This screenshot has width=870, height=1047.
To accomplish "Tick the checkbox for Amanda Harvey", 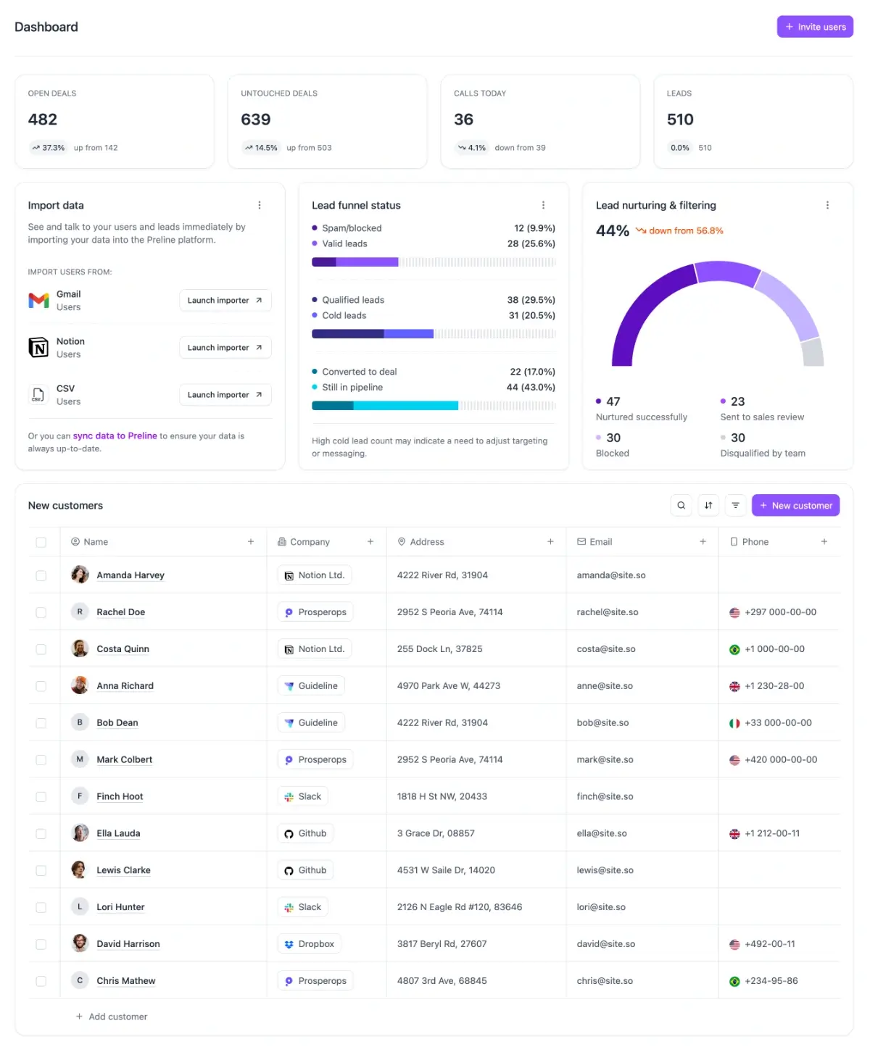I will 41,576.
